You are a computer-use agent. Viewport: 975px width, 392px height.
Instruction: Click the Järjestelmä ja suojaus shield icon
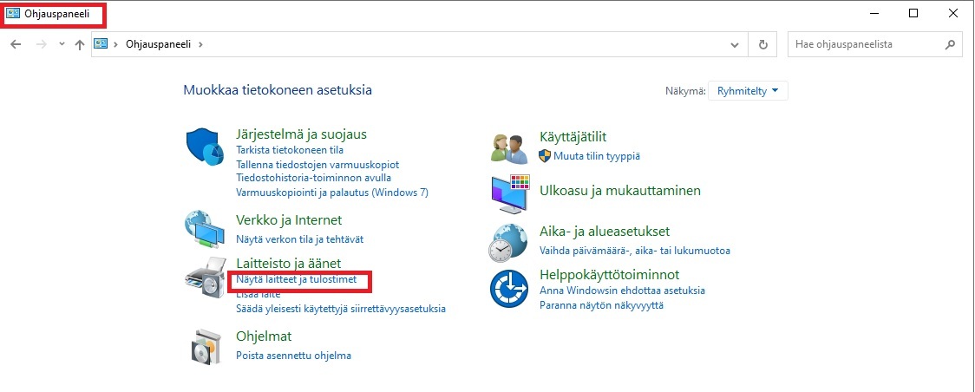(206, 147)
